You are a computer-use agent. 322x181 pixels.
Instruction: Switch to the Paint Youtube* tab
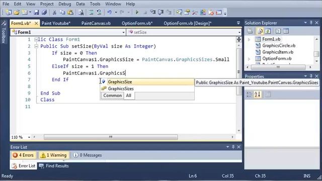56,23
